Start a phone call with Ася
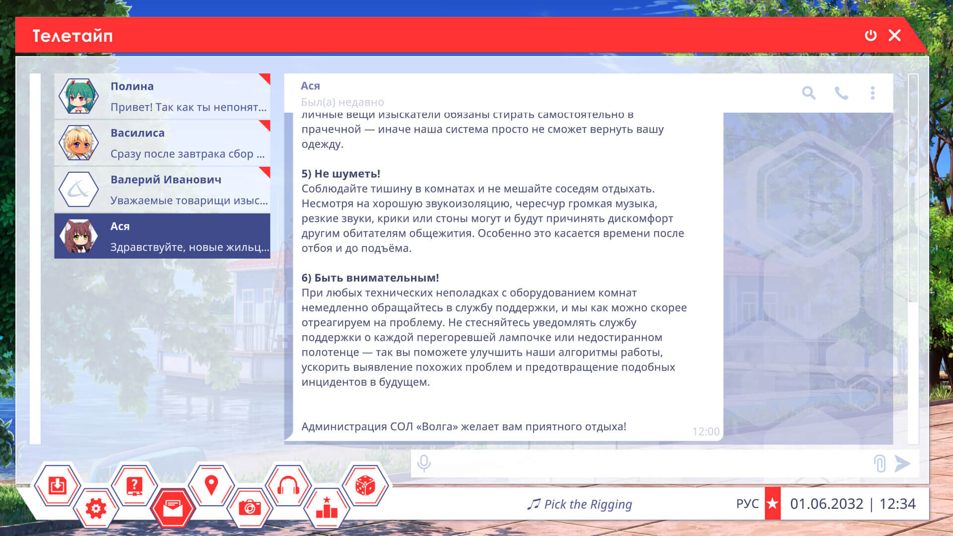This screenshot has width=953, height=536. [841, 93]
